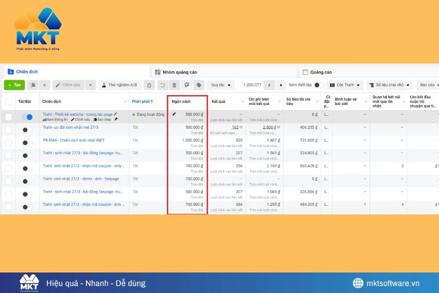Open the Quy tắc dropdown

point(220,85)
